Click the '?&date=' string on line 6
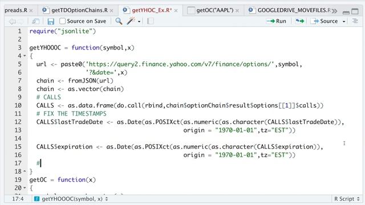 click(x=101, y=72)
